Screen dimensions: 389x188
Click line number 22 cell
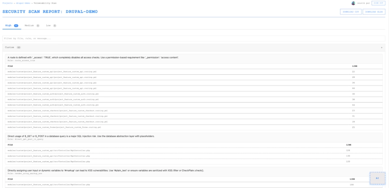[353, 72]
